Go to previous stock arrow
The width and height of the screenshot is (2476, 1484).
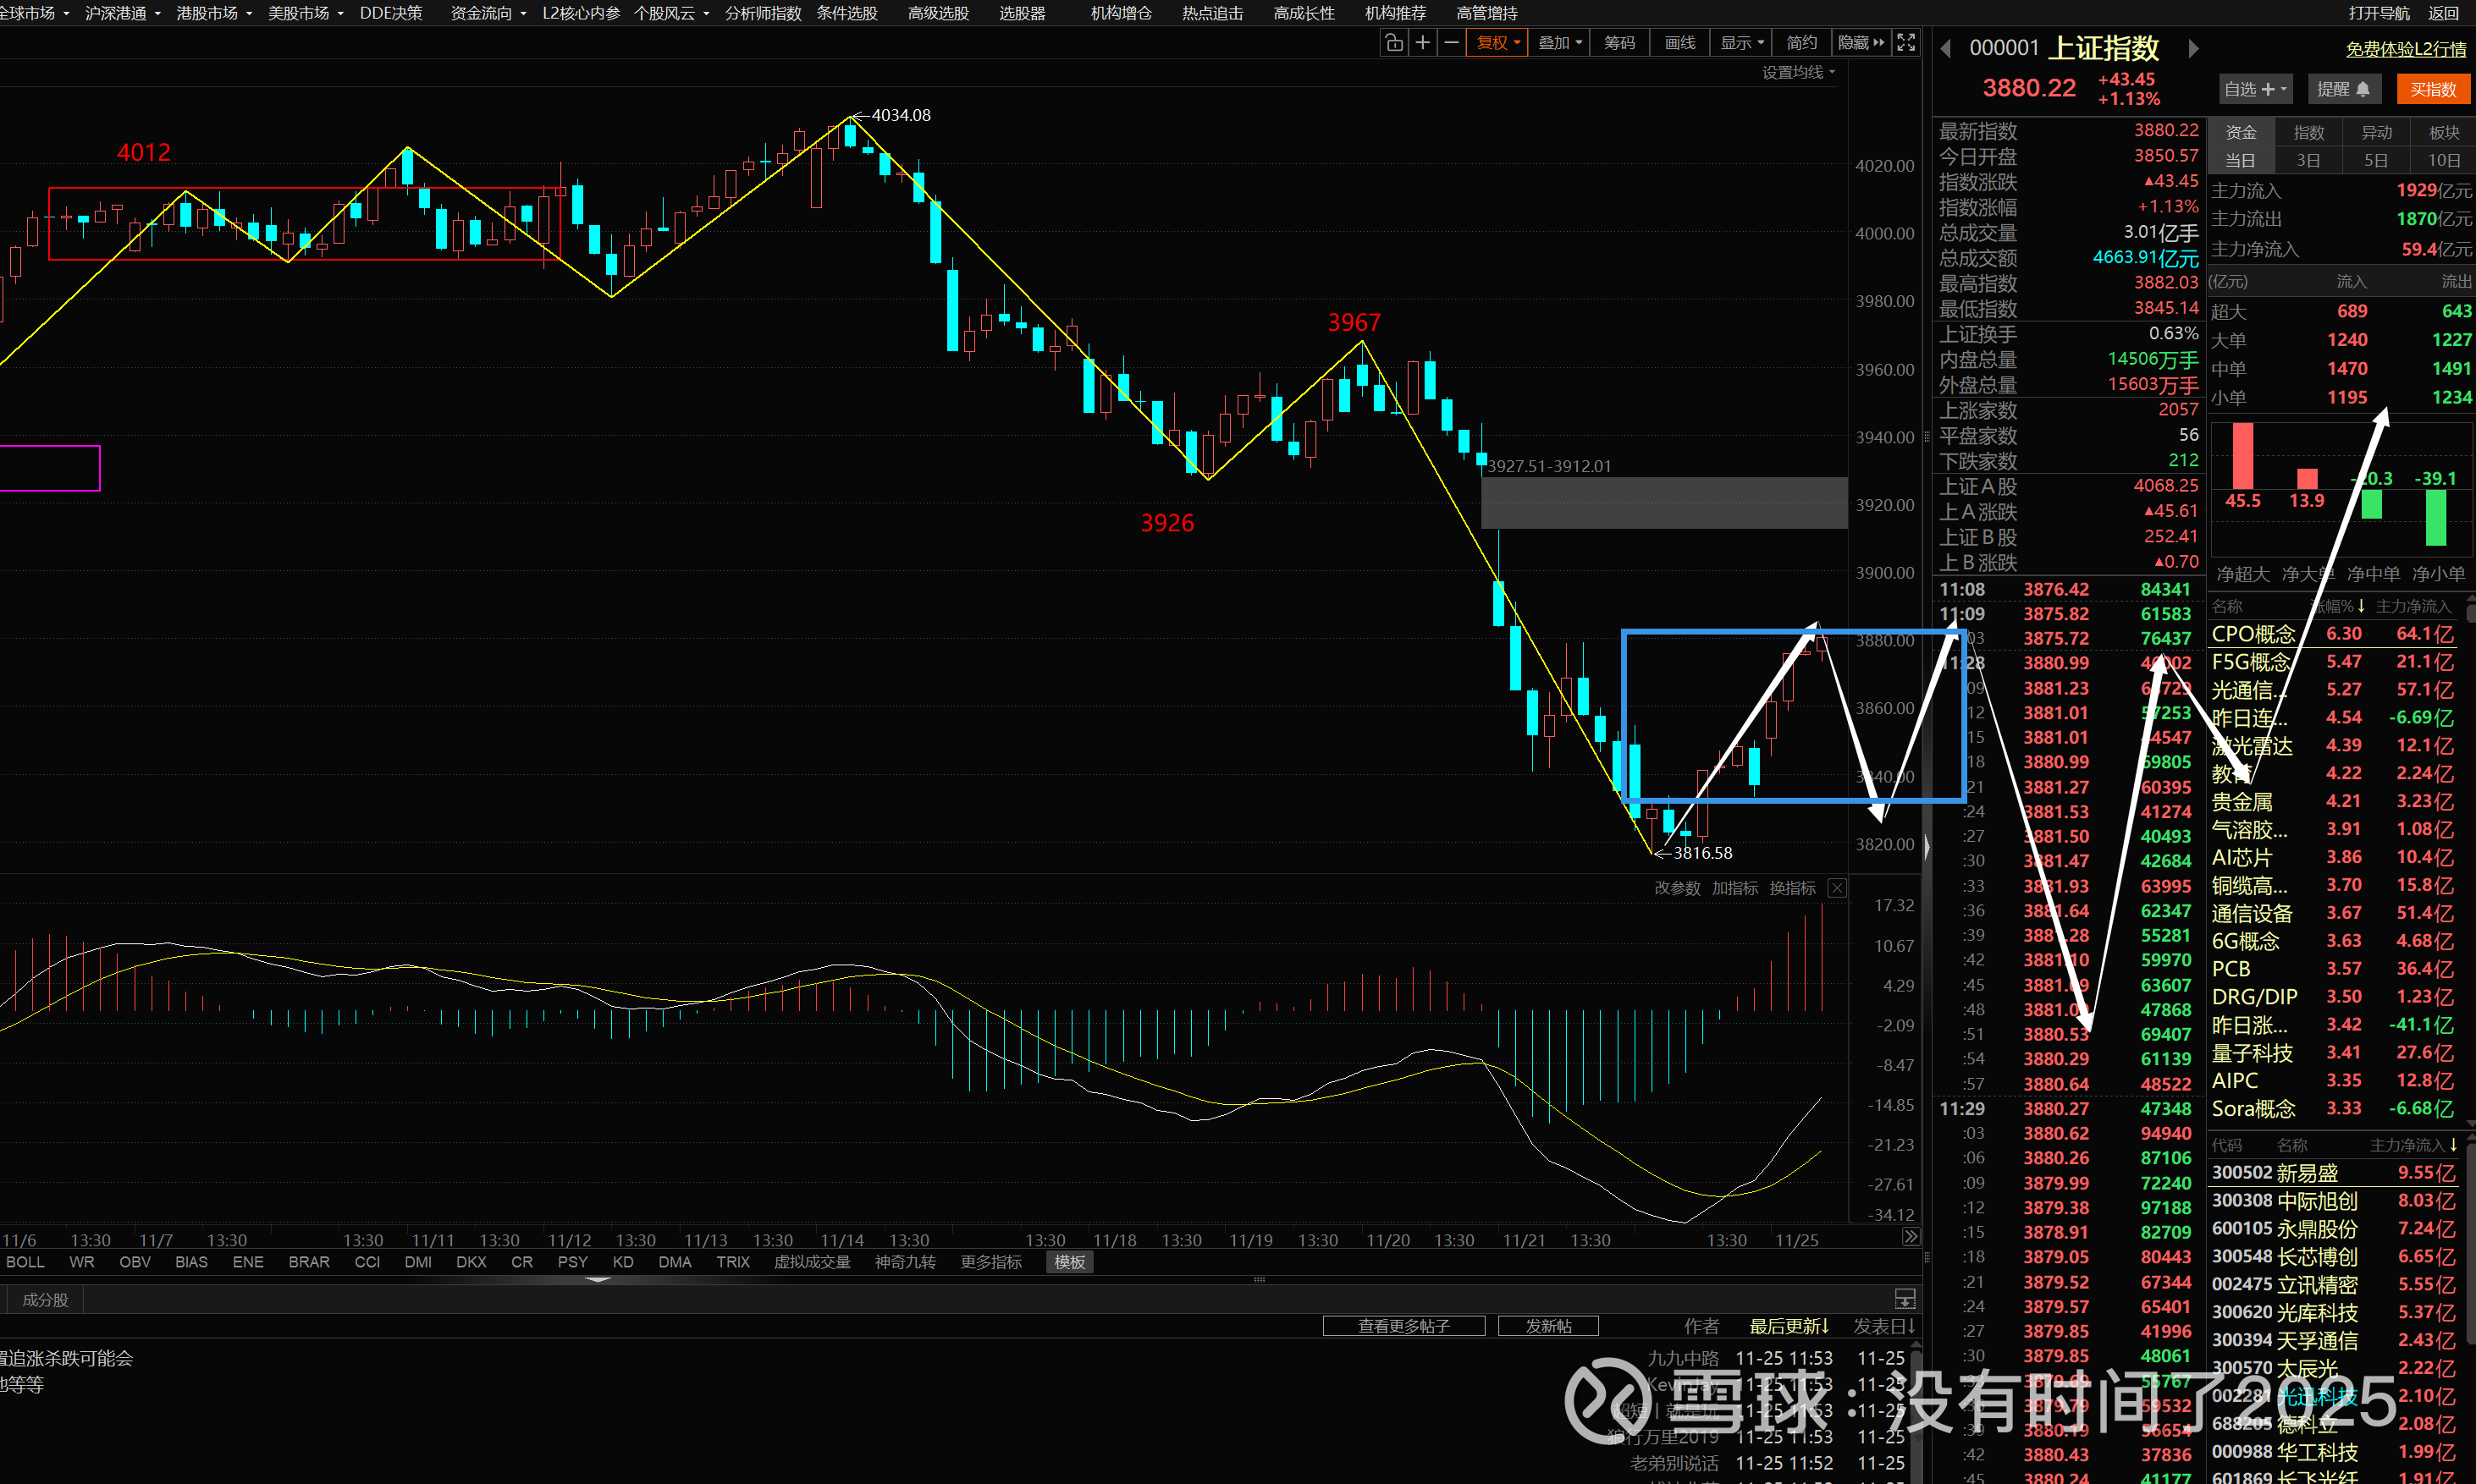[x=1946, y=49]
